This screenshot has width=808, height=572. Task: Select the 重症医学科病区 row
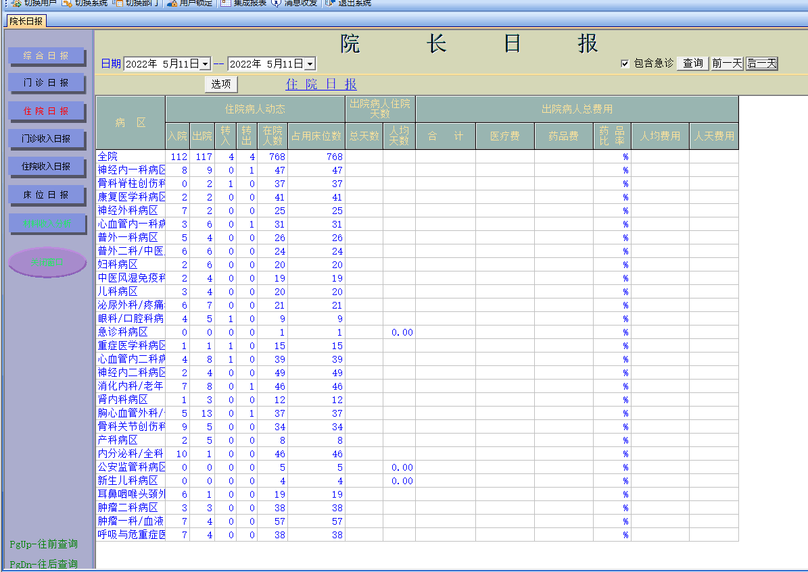click(417, 346)
